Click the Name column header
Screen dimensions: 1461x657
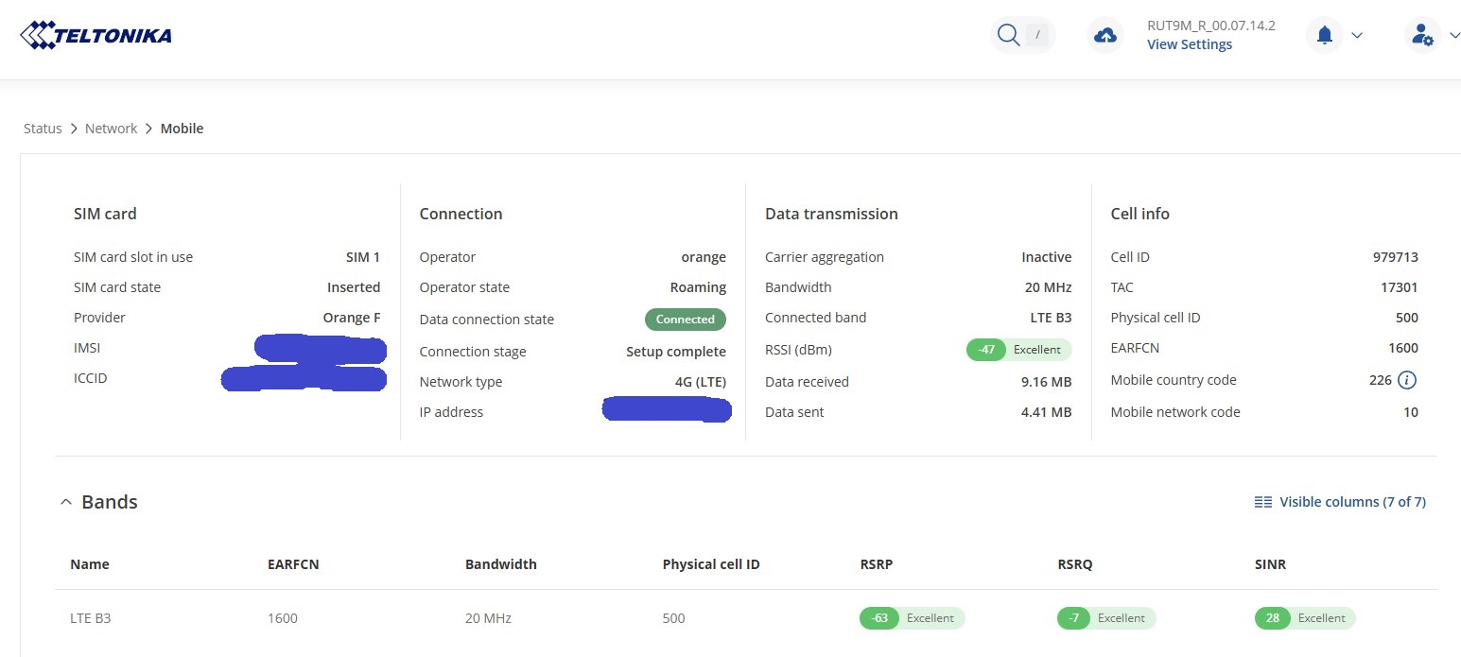(x=90, y=564)
